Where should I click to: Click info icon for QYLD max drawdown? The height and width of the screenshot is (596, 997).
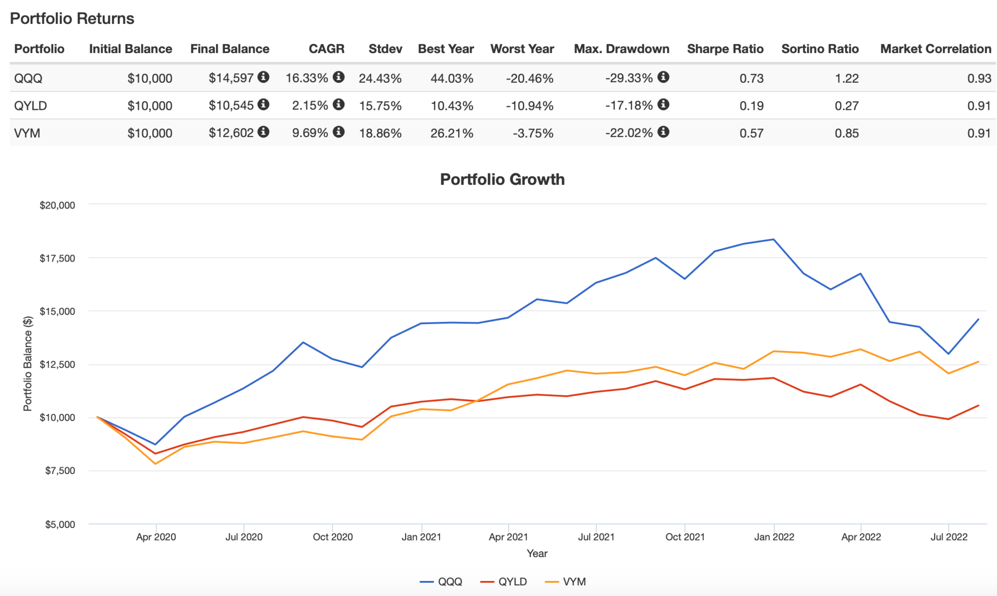[x=663, y=105]
